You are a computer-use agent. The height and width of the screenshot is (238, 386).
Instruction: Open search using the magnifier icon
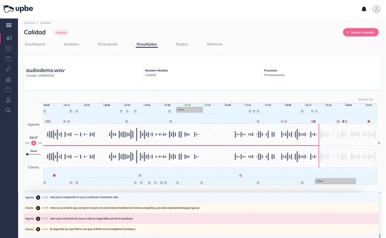(9, 110)
